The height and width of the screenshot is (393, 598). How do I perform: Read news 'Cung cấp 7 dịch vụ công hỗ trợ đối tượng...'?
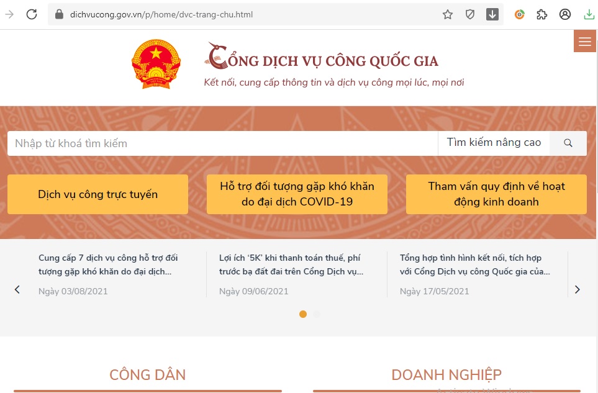(x=108, y=264)
